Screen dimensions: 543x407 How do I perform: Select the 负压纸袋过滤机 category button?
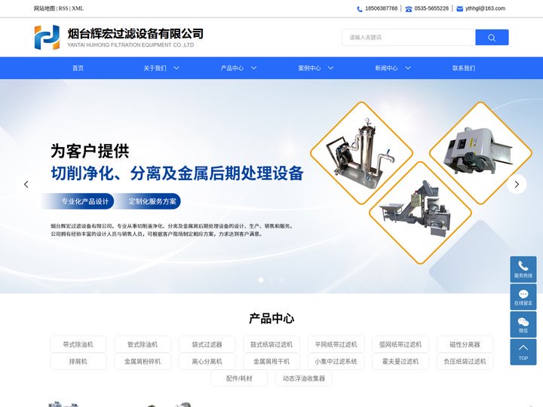(465, 361)
